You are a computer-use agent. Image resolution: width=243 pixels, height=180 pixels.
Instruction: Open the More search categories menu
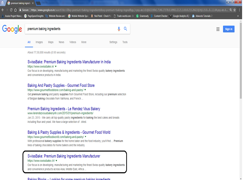coord(84,42)
